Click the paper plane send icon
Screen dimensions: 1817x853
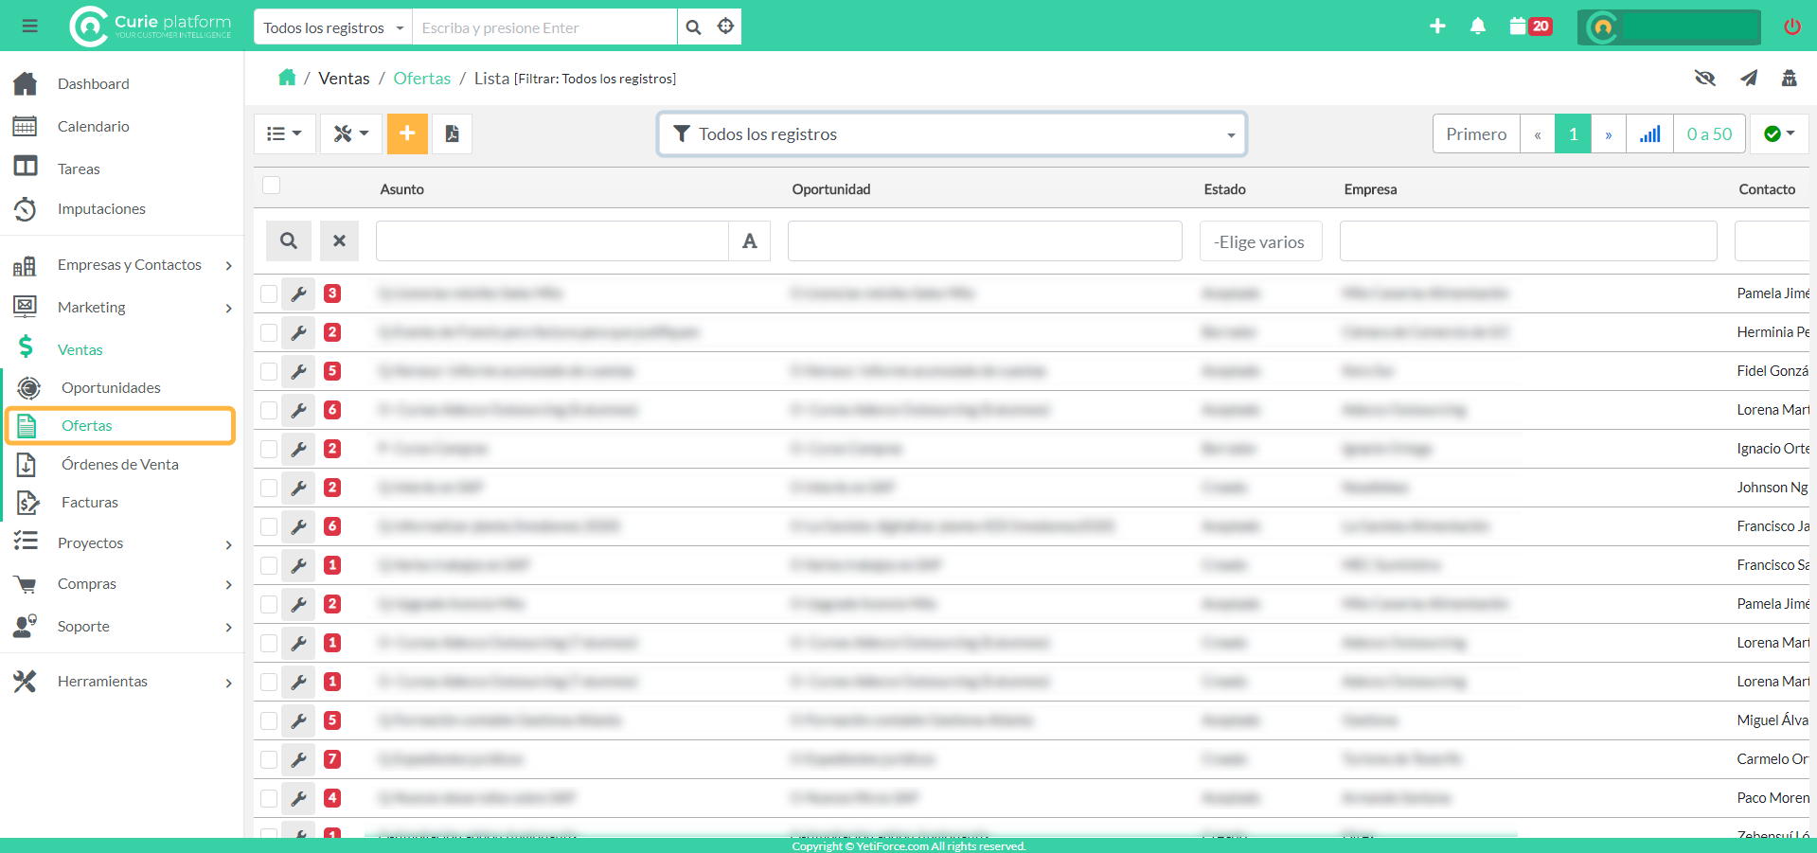(x=1748, y=78)
